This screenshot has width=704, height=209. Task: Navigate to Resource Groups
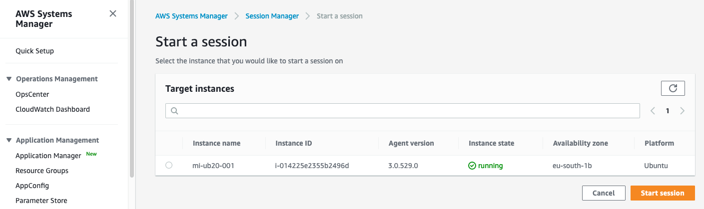click(41, 171)
